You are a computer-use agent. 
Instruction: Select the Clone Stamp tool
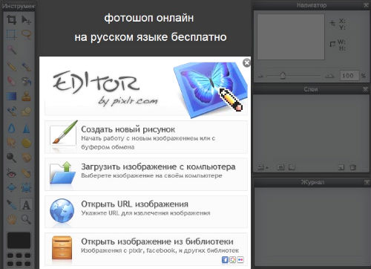coord(26,97)
